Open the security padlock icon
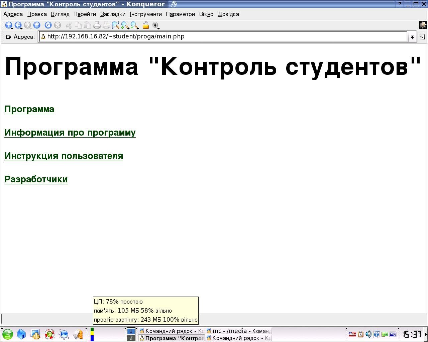428x342 pixels. pyautogui.click(x=146, y=25)
